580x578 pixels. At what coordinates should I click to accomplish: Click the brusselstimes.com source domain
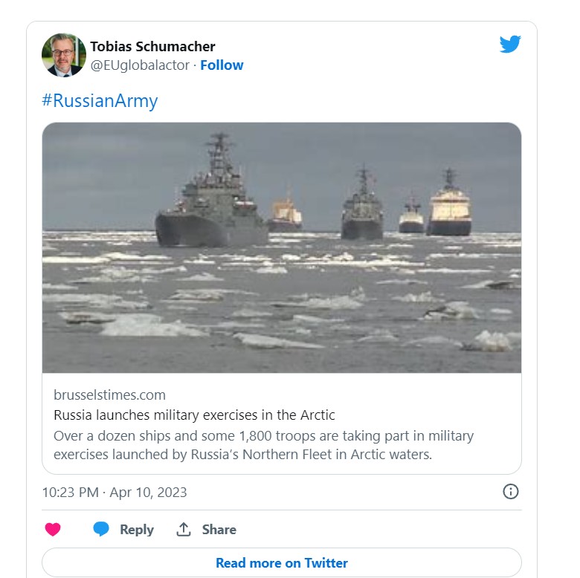pyautogui.click(x=109, y=394)
